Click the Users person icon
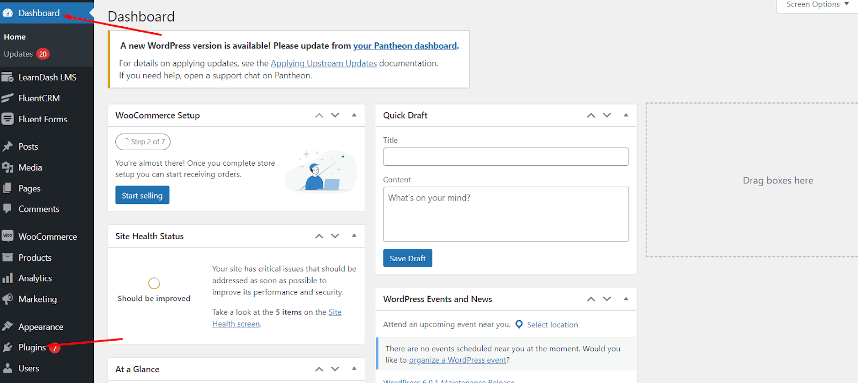858x383 pixels. [8, 368]
